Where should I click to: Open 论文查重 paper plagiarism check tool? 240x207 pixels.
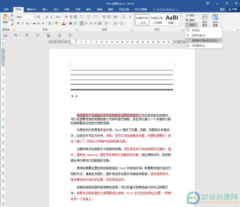[215, 20]
